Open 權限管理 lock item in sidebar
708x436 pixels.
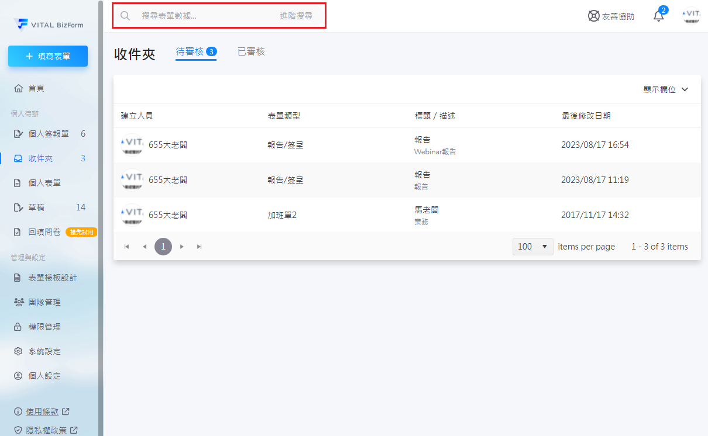click(x=44, y=327)
